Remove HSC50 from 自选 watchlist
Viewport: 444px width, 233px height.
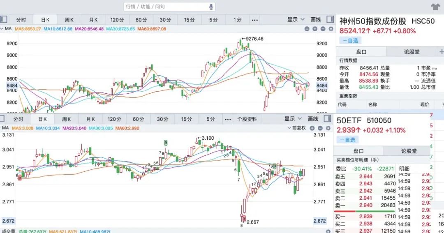click(350, 41)
